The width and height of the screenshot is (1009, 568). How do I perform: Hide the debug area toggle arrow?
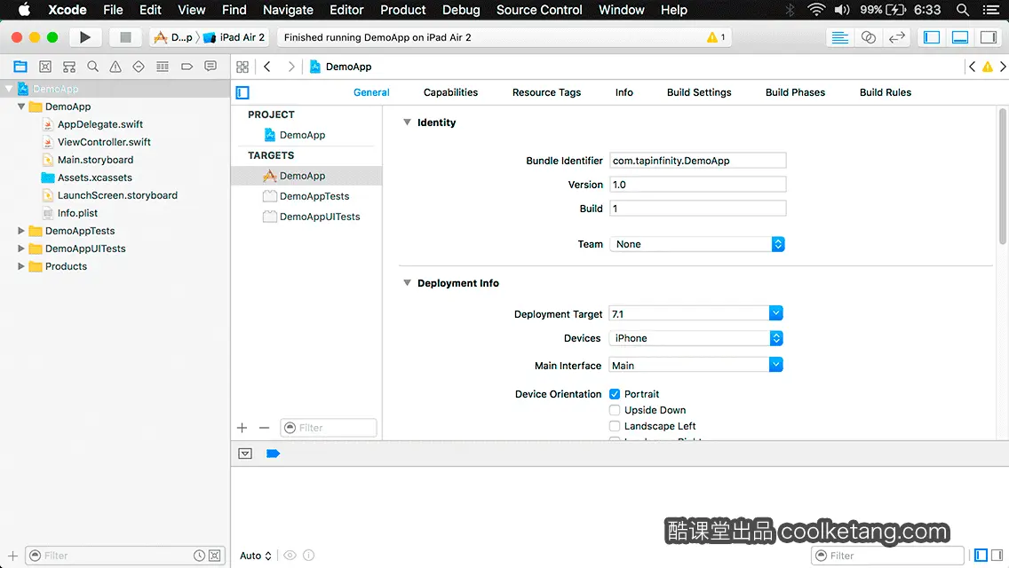pyautogui.click(x=245, y=454)
